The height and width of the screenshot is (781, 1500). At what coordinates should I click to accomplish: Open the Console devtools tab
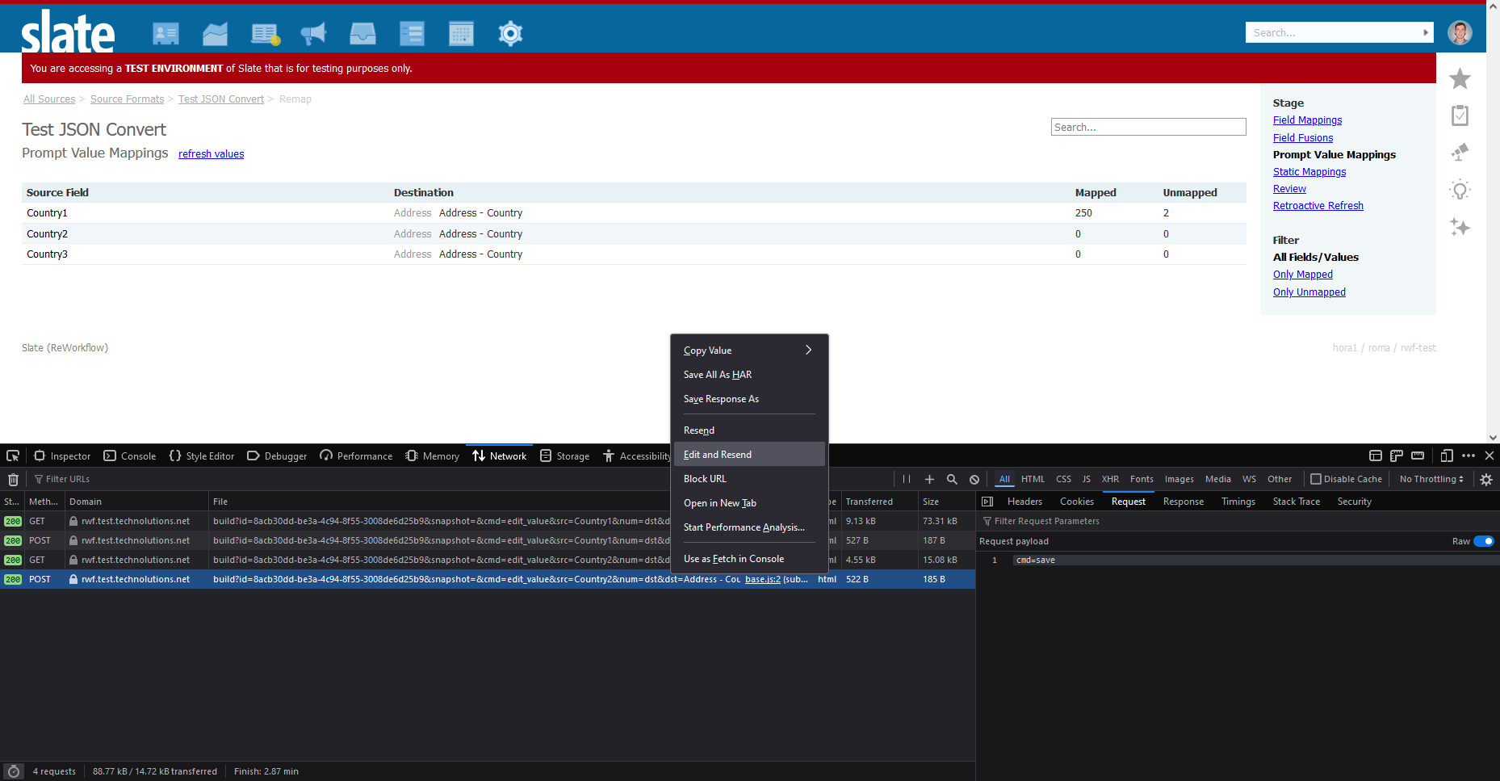click(x=130, y=456)
